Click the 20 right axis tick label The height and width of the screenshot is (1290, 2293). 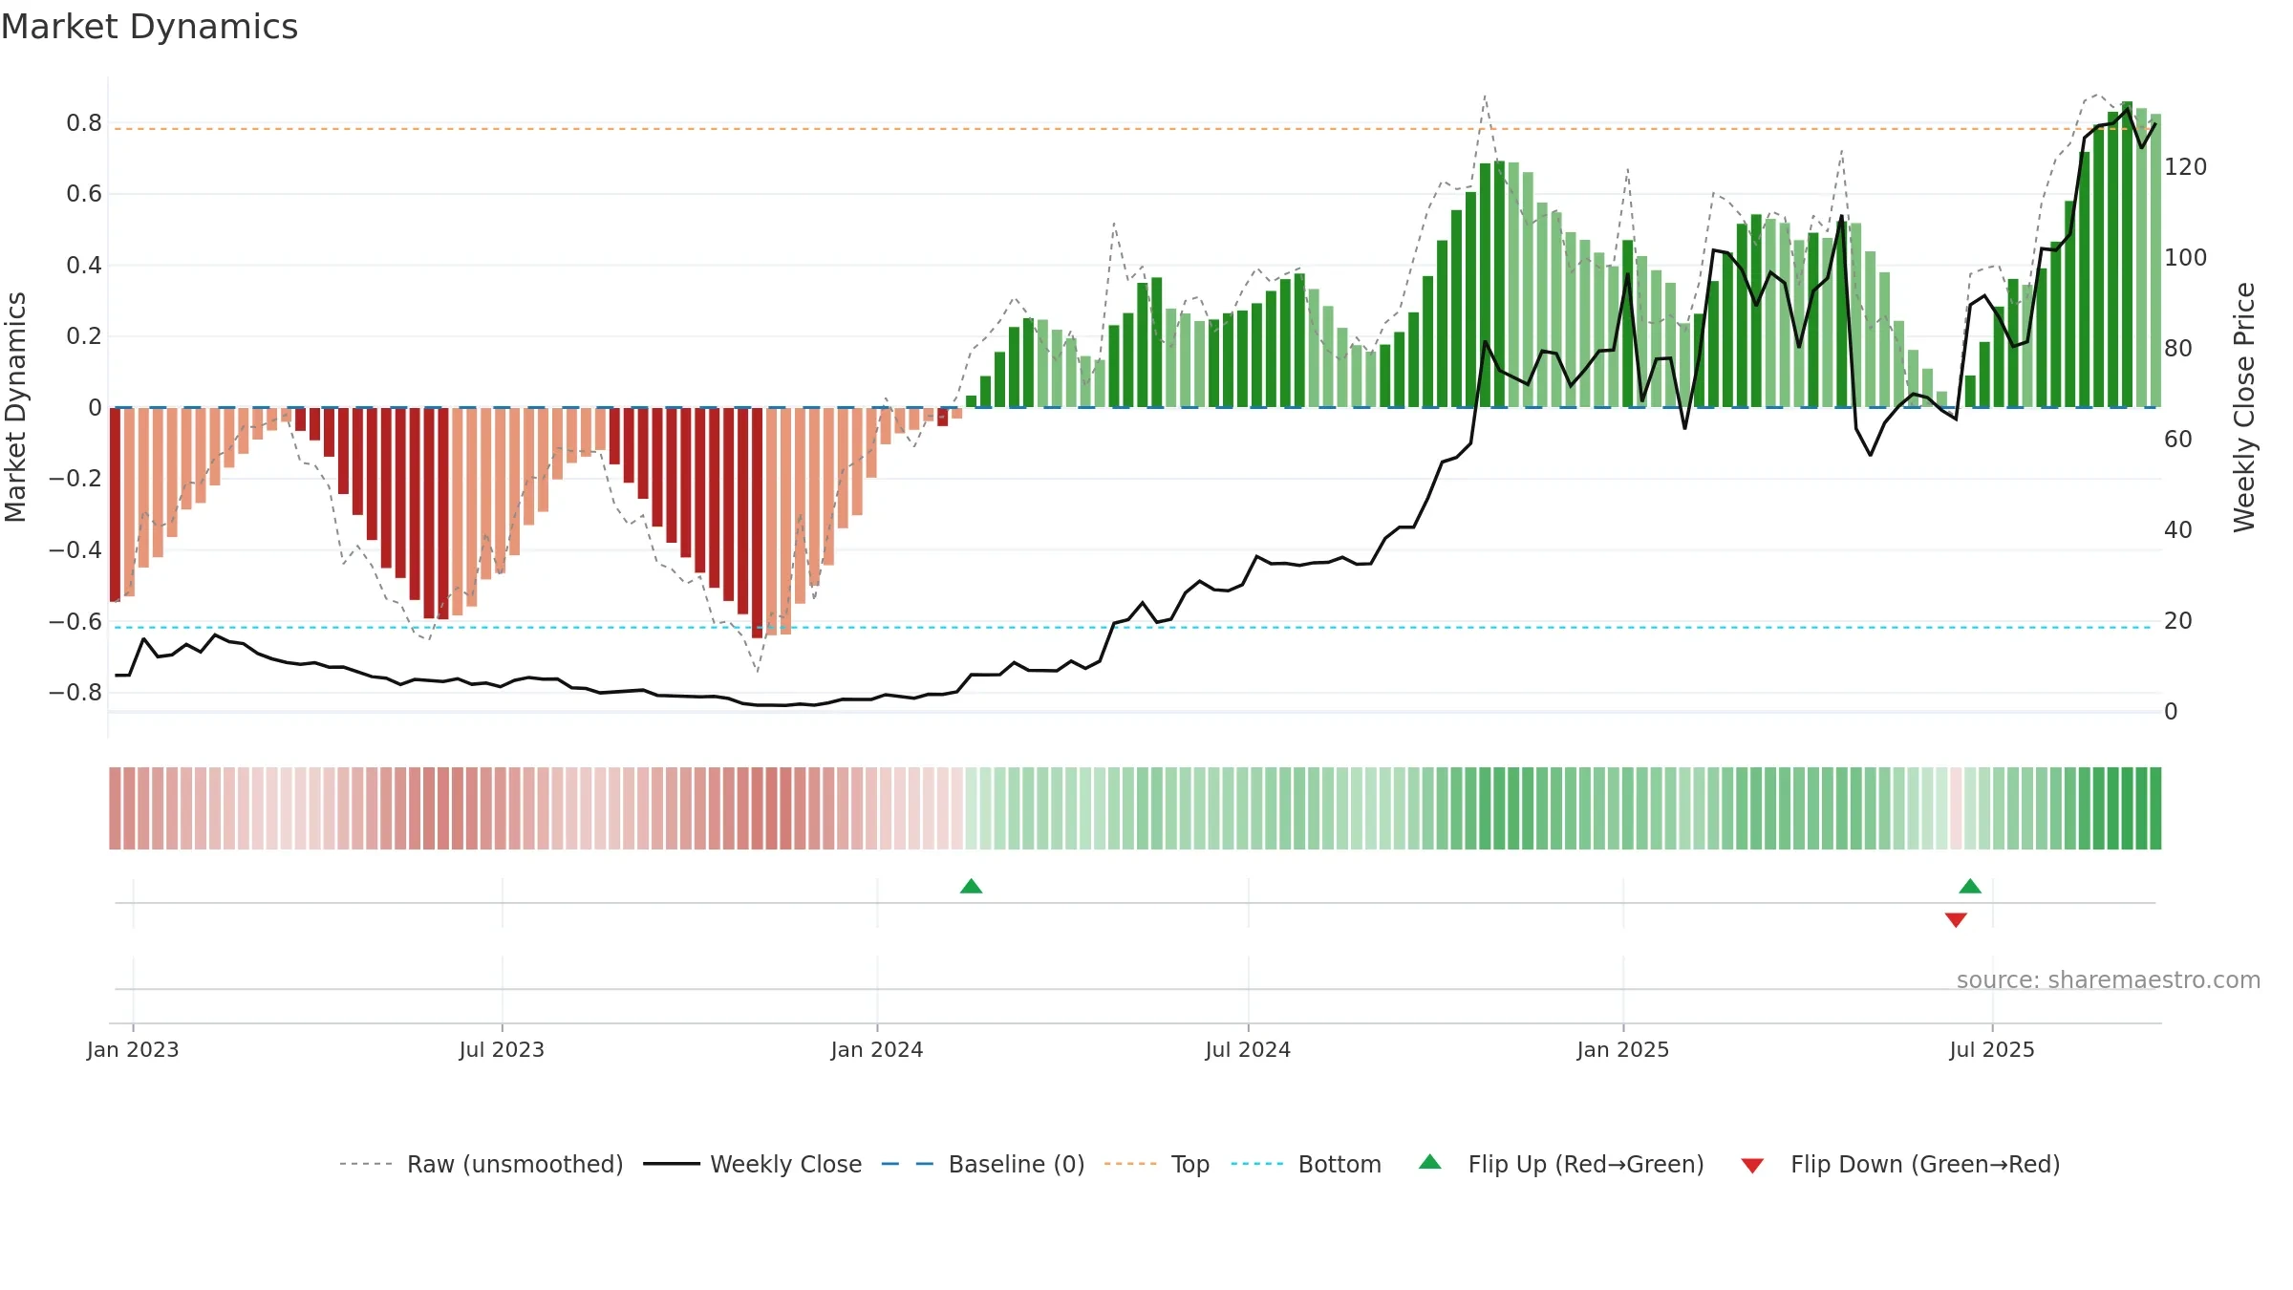click(x=2178, y=621)
